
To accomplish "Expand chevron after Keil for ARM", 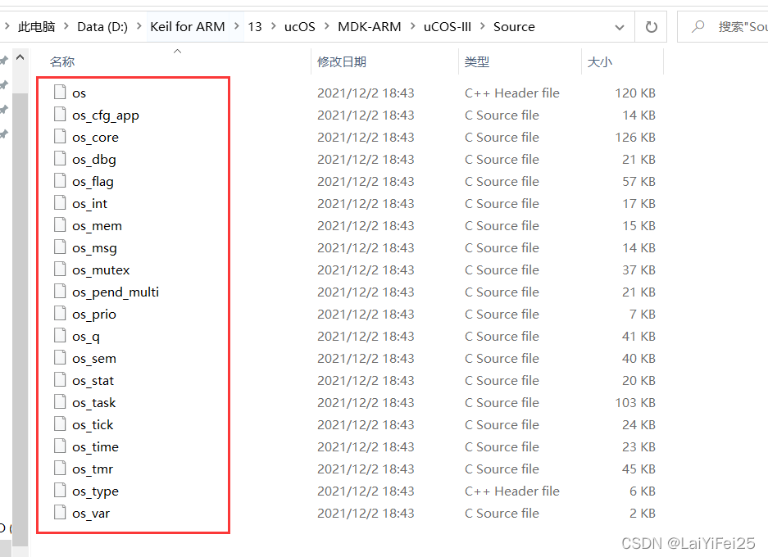I will pos(237,26).
